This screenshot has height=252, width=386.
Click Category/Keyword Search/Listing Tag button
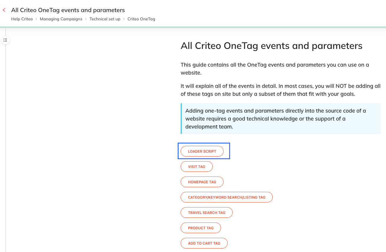tap(227, 197)
